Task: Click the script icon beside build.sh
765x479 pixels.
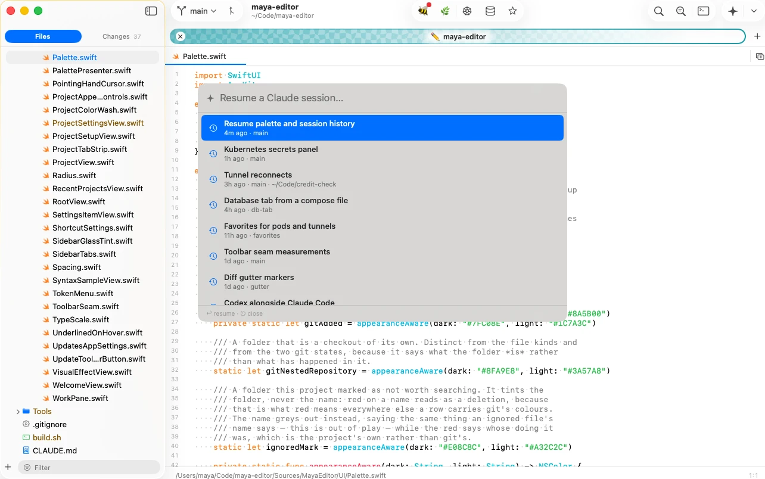Action: coord(26,437)
